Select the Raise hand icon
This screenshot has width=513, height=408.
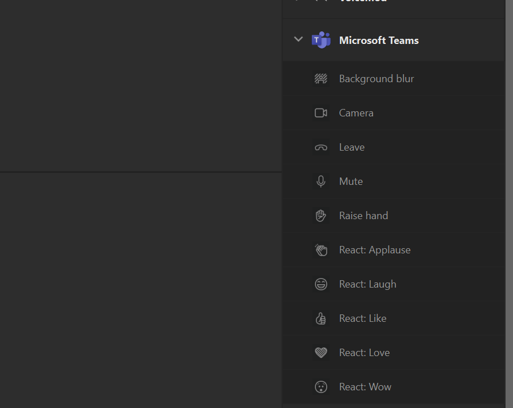tap(321, 216)
